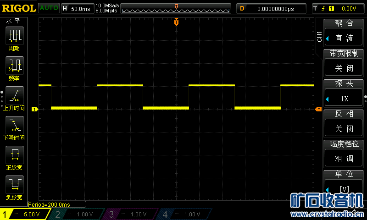Click the orange trigger level marker on right edge
The width and height of the screenshot is (367, 220).
[x=318, y=109]
